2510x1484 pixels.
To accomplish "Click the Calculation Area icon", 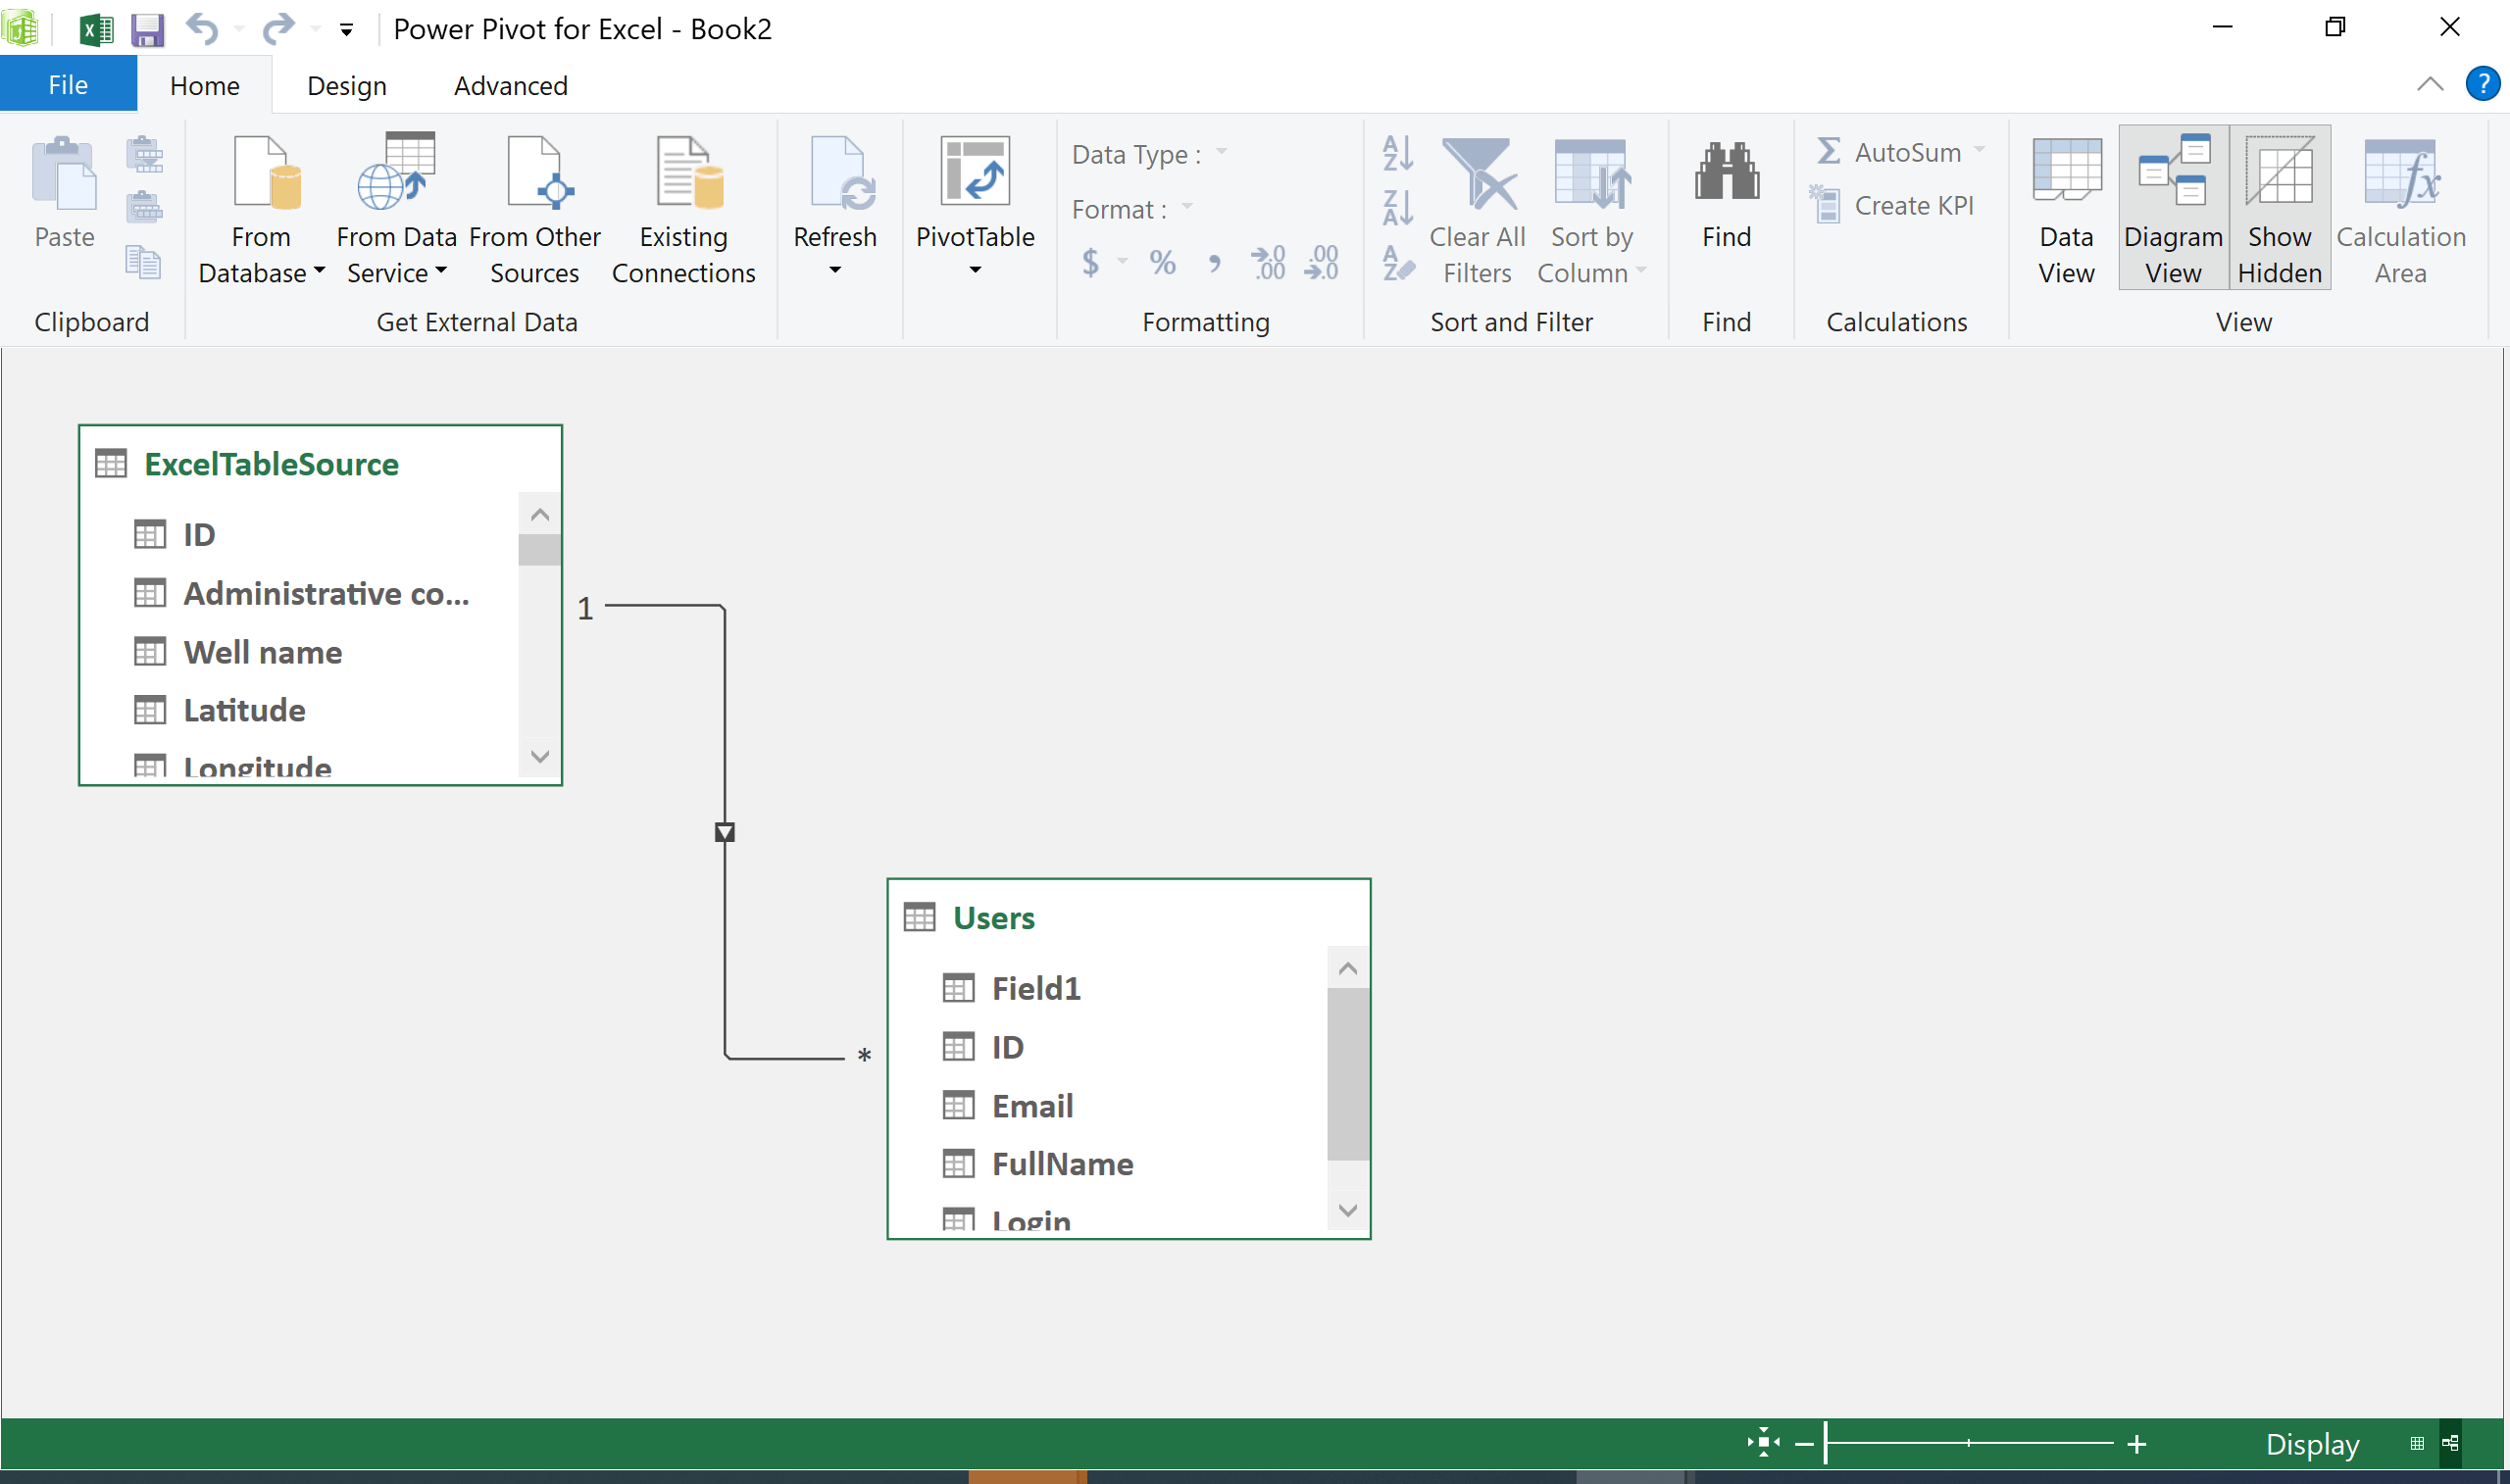I will click(x=2402, y=172).
